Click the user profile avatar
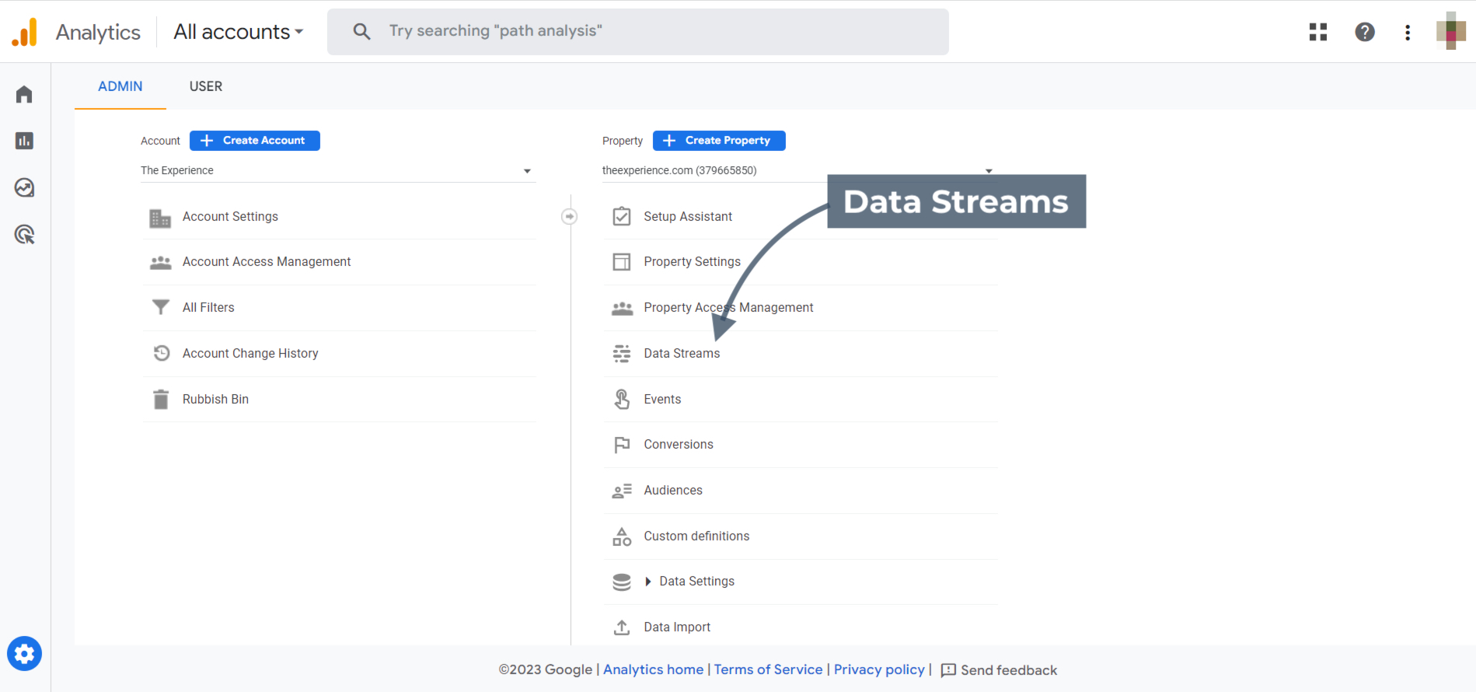 coord(1451,31)
